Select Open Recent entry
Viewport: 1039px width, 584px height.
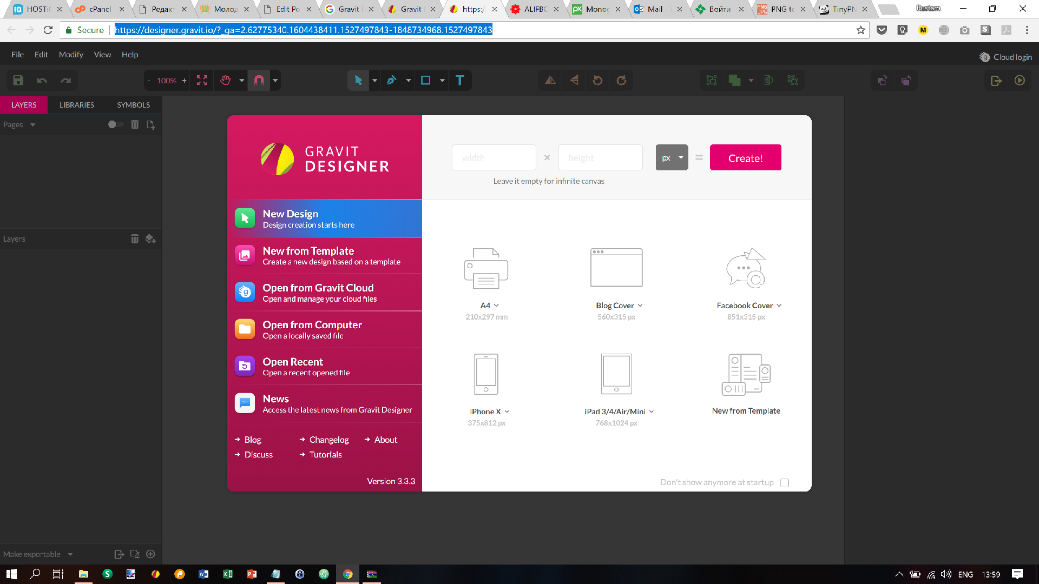click(x=325, y=367)
